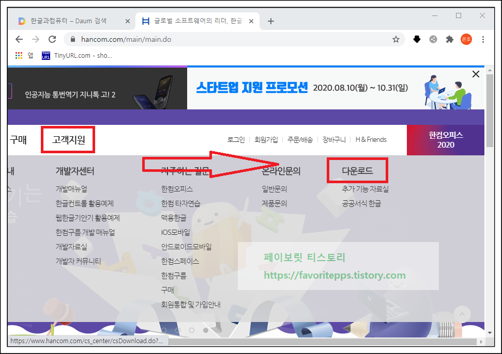Open the 구매 FAQ link in the submenu
502x354 pixels.
tap(168, 290)
